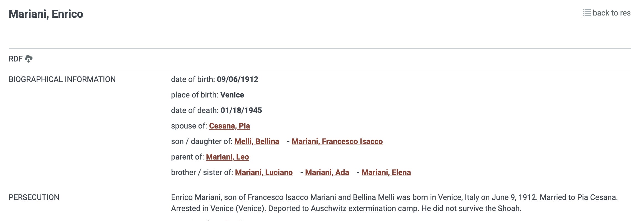This screenshot has width=631, height=221.
Task: Click the date of birth value 09/06/1912
Action: (x=237, y=79)
